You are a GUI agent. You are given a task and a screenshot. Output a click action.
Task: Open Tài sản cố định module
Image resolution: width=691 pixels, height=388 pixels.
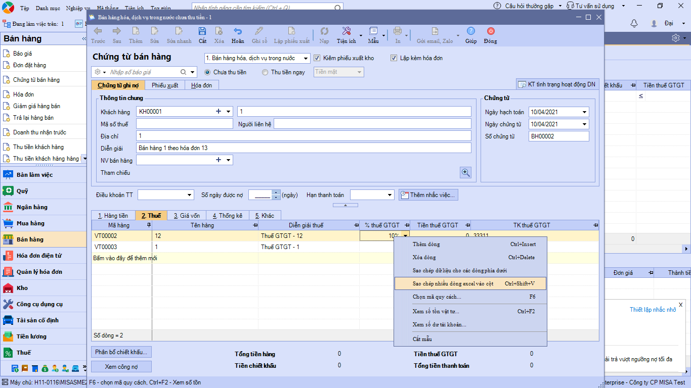pyautogui.click(x=44, y=320)
